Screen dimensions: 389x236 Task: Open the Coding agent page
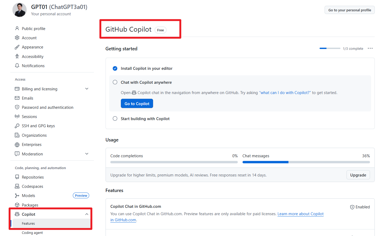point(32,233)
